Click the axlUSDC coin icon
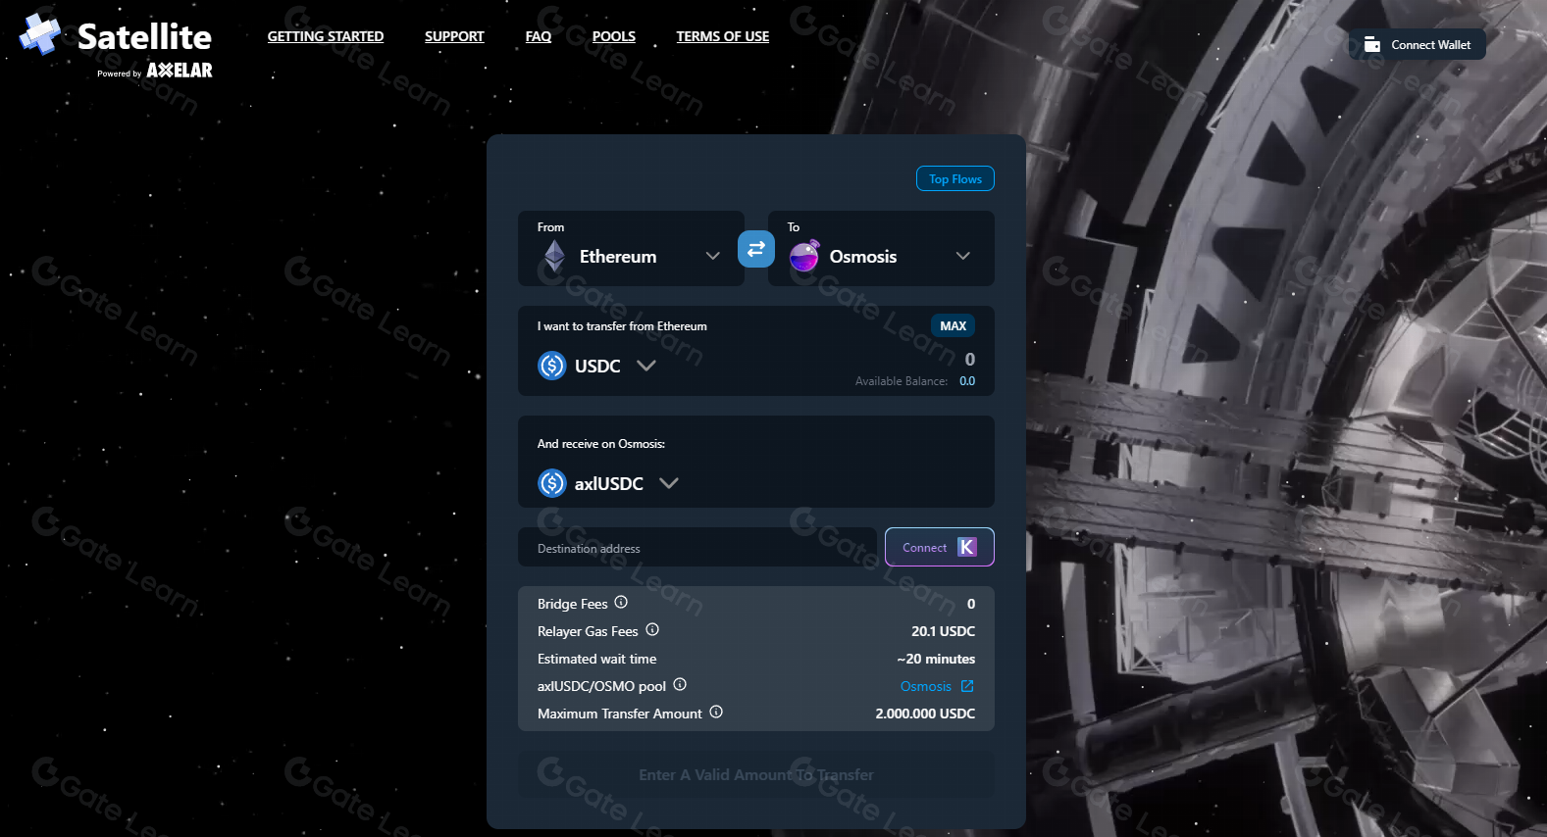This screenshot has height=837, width=1547. tap(552, 483)
